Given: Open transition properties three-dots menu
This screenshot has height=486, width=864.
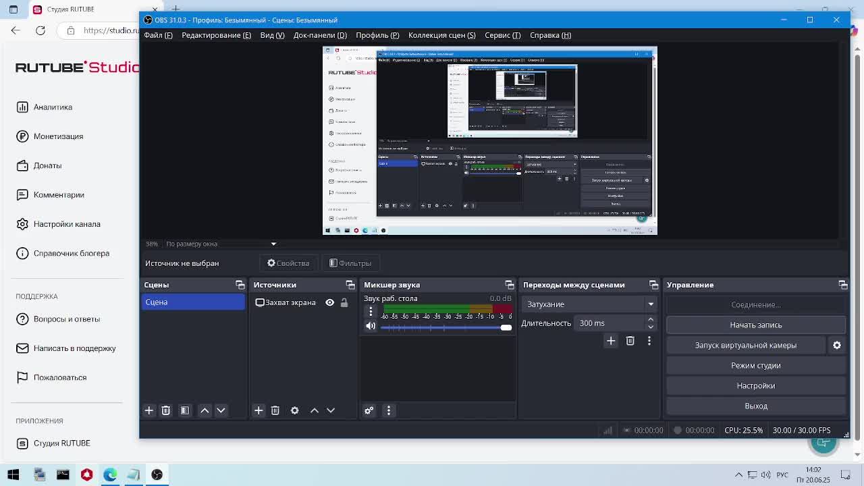Looking at the screenshot, I should (649, 341).
